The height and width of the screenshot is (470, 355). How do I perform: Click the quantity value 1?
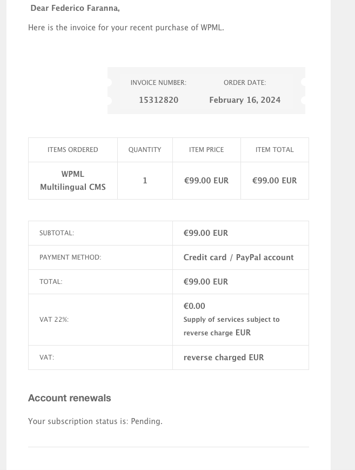(x=145, y=181)
